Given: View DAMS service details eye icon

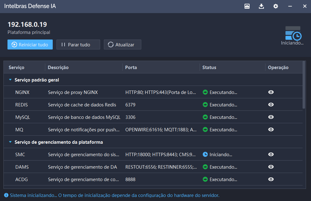Looking at the screenshot, I should tap(271, 167).
